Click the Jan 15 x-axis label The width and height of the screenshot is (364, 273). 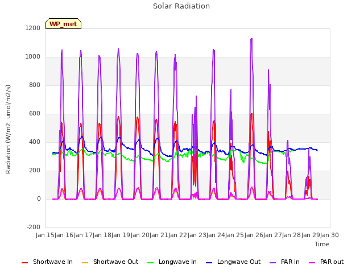tap(45, 235)
